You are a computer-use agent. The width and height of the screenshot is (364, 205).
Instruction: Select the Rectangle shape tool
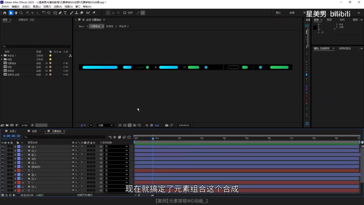click(x=55, y=13)
